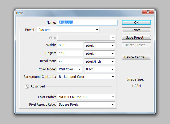This screenshot has width=170, height=124.
Task: Open the Color Mode dropdown
Action: [x=70, y=69]
